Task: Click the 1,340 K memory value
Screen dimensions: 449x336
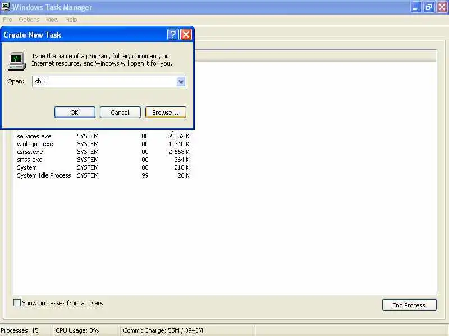Action: (179, 144)
